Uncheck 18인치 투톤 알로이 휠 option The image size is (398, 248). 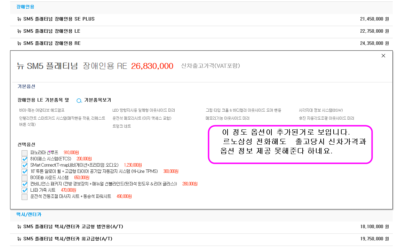coord(24,171)
